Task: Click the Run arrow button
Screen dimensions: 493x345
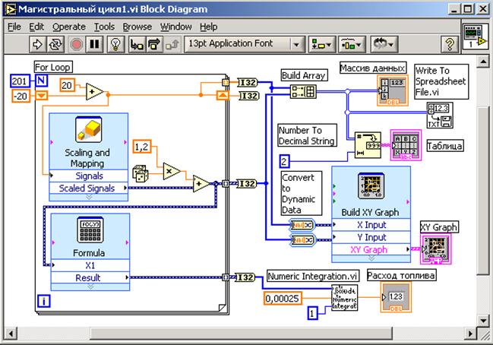Action: point(37,44)
